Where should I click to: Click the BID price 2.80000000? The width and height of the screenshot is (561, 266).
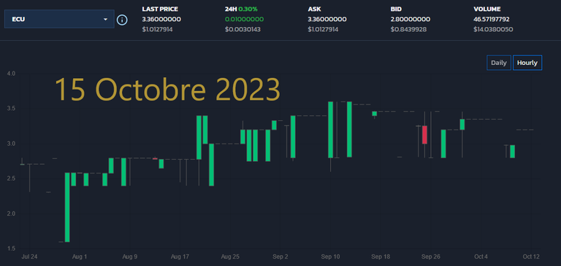pos(411,19)
